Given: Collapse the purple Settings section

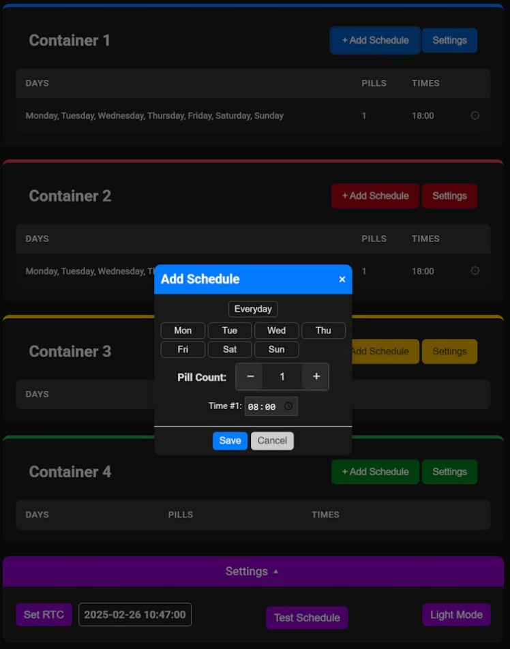Looking at the screenshot, I should (x=252, y=571).
